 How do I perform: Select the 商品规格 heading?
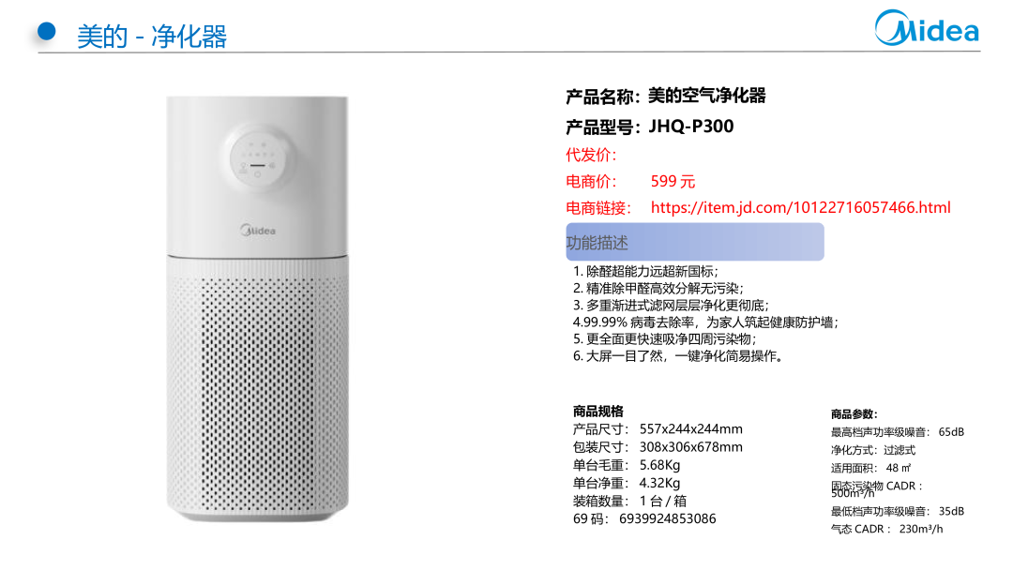(597, 412)
